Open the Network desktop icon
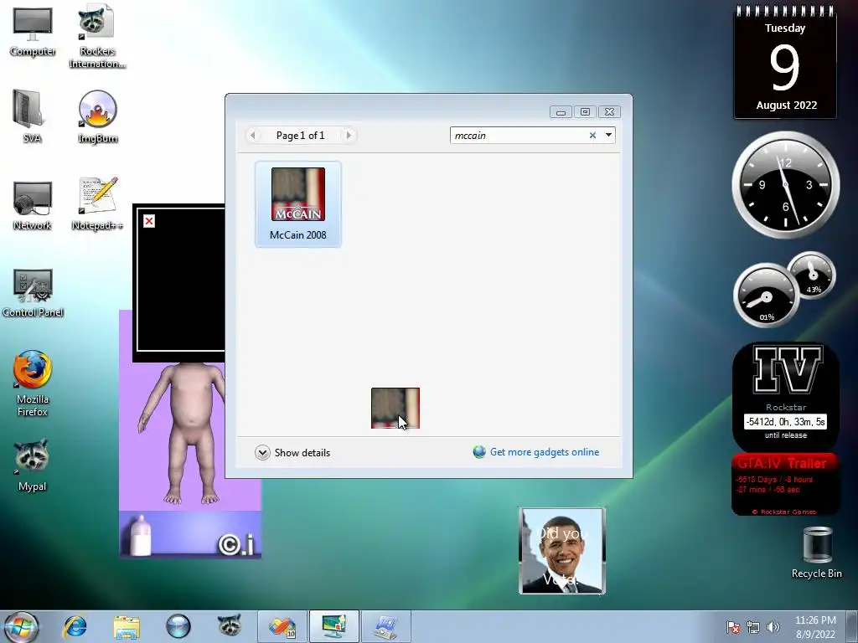Image resolution: width=858 pixels, height=643 pixels. [x=33, y=205]
